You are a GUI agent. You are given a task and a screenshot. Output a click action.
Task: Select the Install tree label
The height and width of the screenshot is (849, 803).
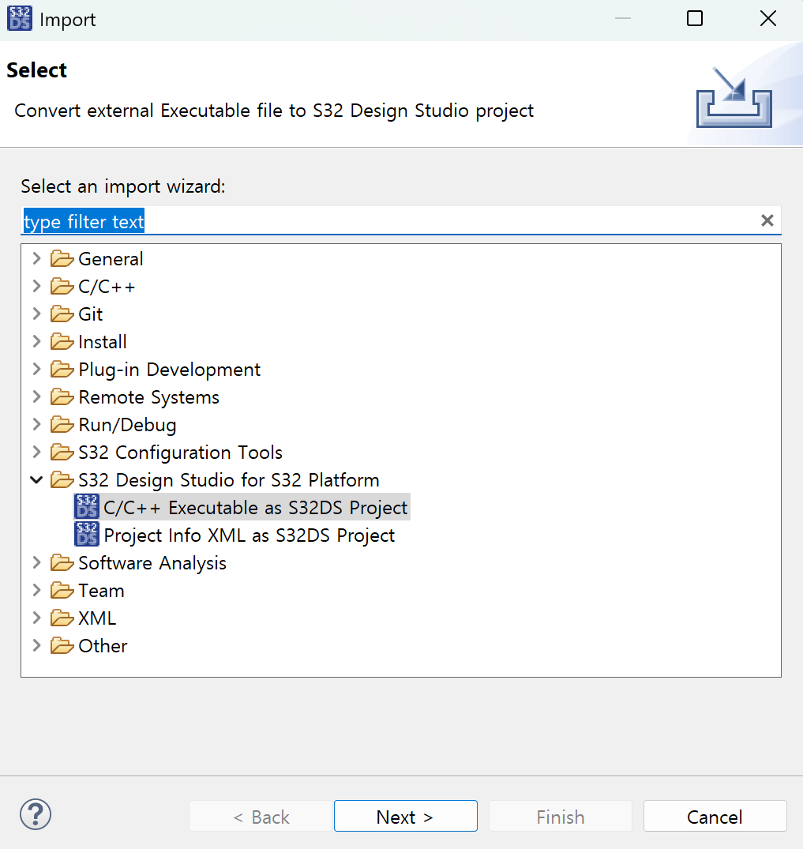coord(103,342)
